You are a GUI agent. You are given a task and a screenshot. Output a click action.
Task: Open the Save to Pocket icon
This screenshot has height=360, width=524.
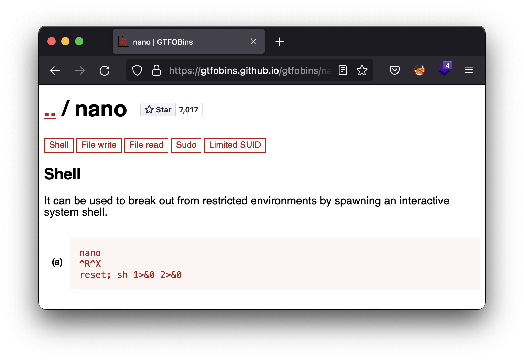395,70
